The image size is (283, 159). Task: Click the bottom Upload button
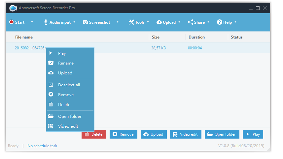154,134
